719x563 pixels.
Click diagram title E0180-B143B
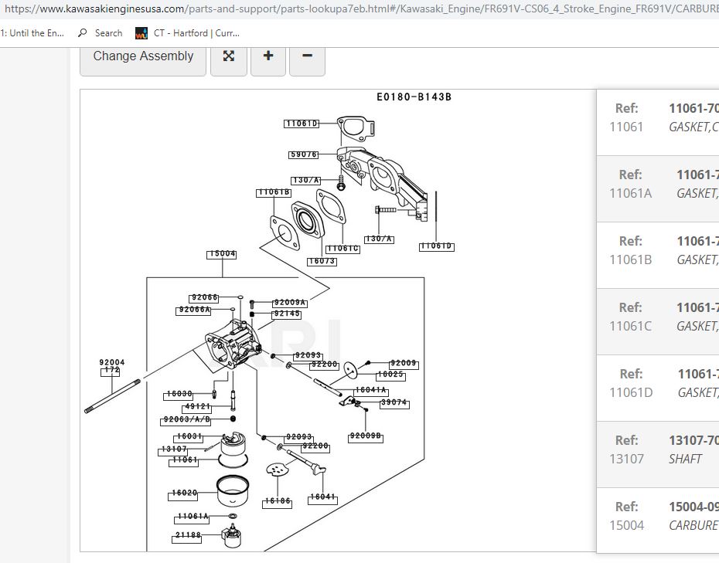pos(414,97)
